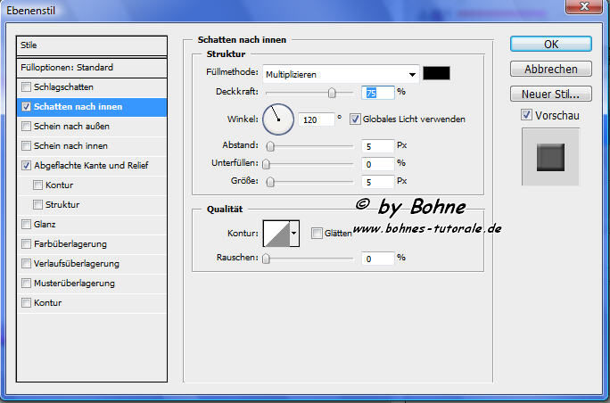Image resolution: width=610 pixels, height=403 pixels.
Task: Click the Neuer Stil... button
Action: (x=550, y=94)
